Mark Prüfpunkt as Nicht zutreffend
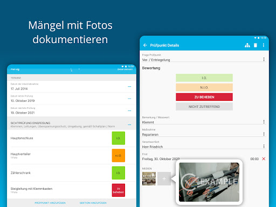The width and height of the screenshot is (276, 207). pyautogui.click(x=204, y=107)
